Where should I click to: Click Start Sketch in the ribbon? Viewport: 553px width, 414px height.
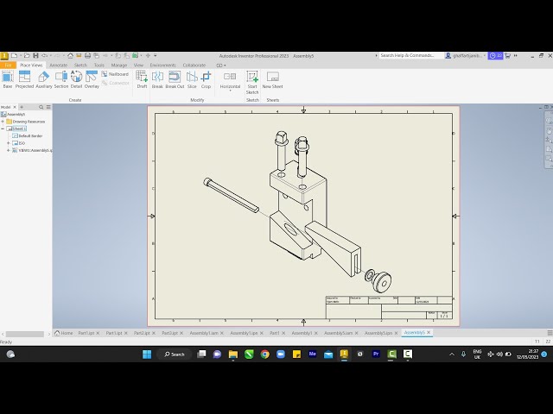pyautogui.click(x=252, y=83)
